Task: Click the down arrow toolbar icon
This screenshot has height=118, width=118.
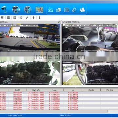Action: click(x=40, y=18)
